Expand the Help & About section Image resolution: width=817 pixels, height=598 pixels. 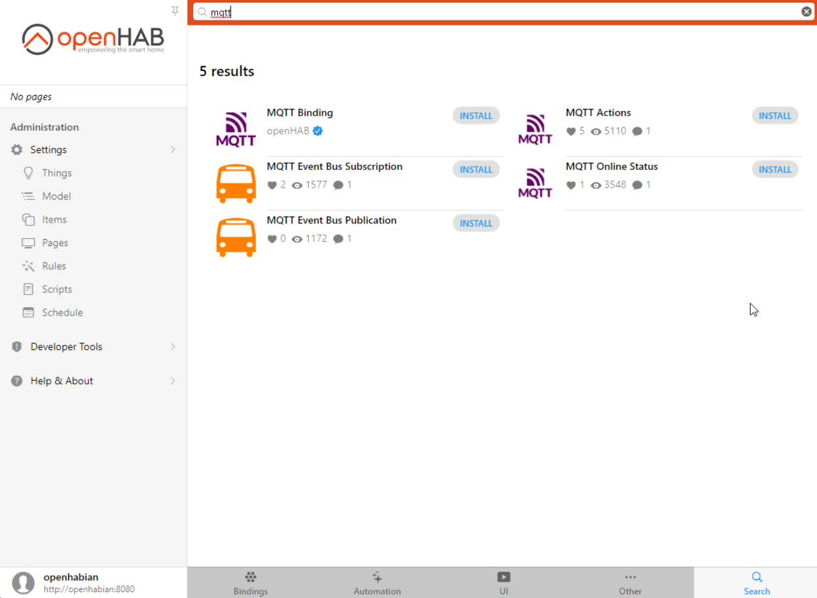pyautogui.click(x=172, y=381)
